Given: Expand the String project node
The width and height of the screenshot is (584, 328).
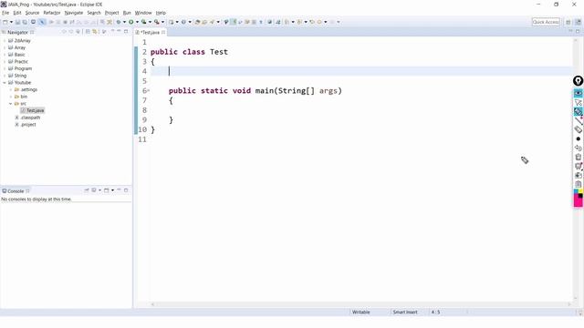Looking at the screenshot, I should pos(5,76).
